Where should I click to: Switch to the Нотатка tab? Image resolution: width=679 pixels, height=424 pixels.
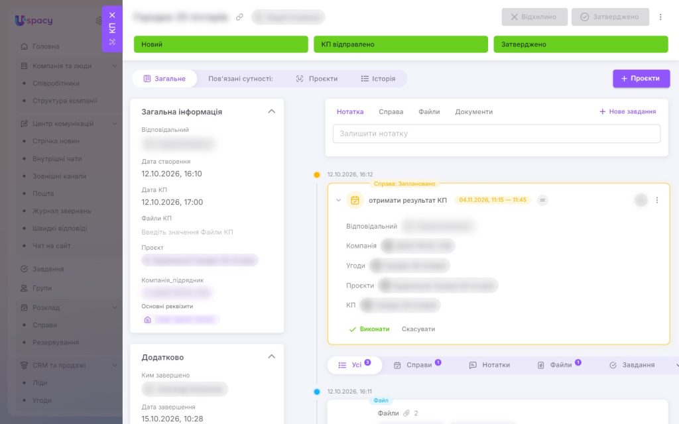pos(350,111)
